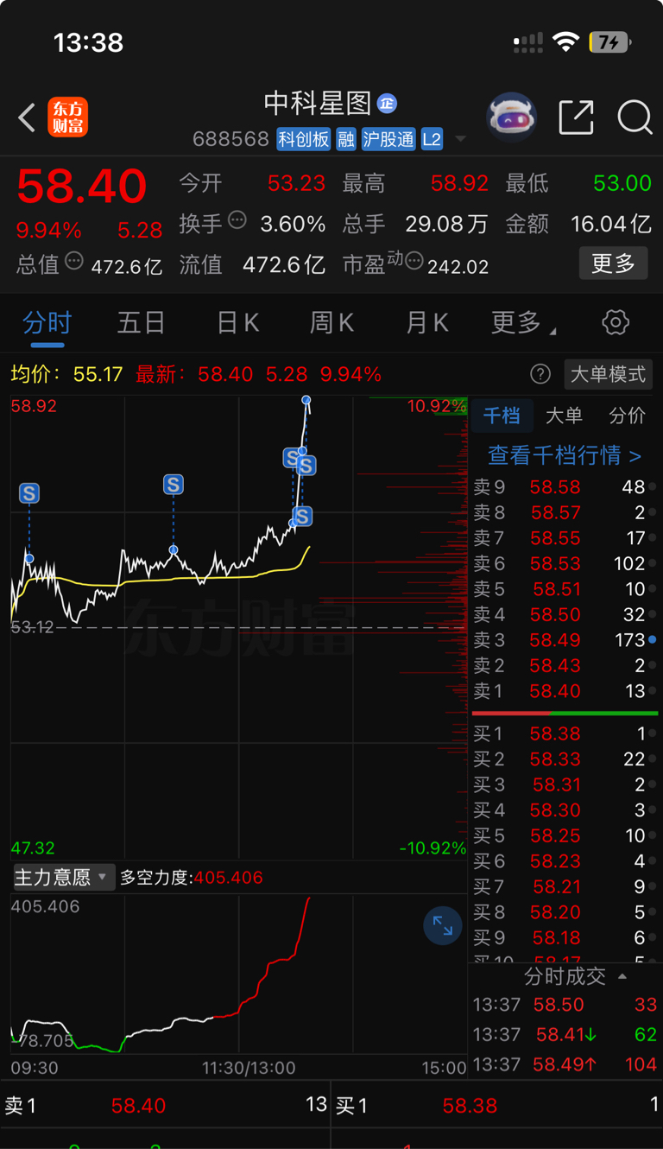This screenshot has width=663, height=1149.
Task: Open the search magnifier icon
Action: [635, 117]
